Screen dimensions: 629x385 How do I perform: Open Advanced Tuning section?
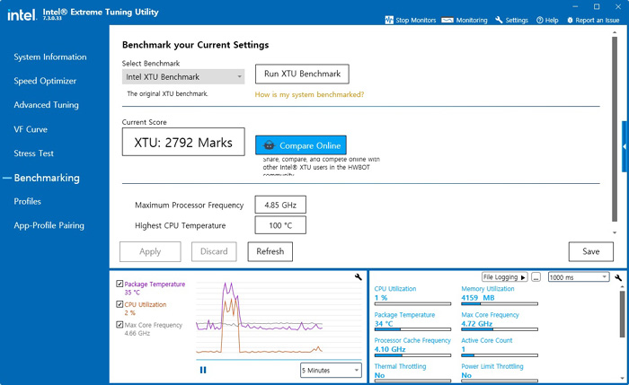[46, 105]
